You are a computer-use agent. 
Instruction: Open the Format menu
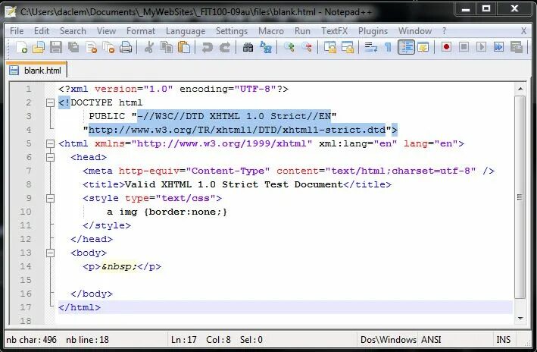tap(141, 31)
